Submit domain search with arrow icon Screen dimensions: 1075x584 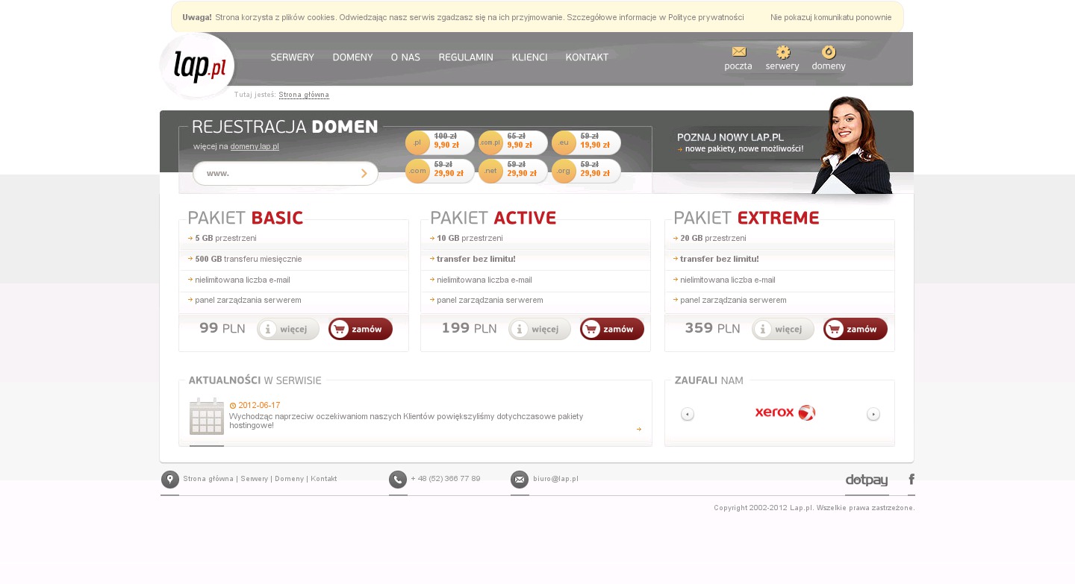click(x=364, y=174)
